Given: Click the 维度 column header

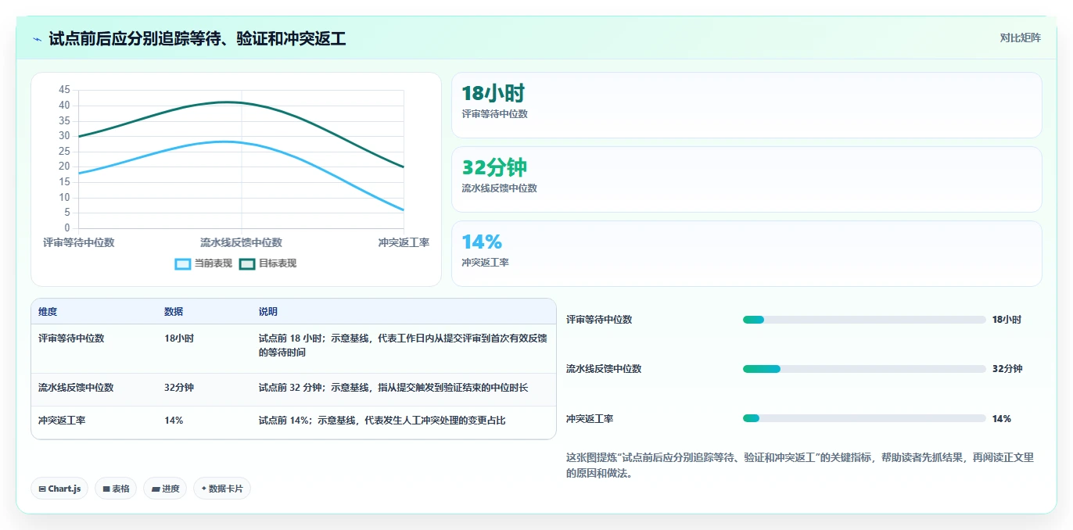Looking at the screenshot, I should [x=48, y=312].
